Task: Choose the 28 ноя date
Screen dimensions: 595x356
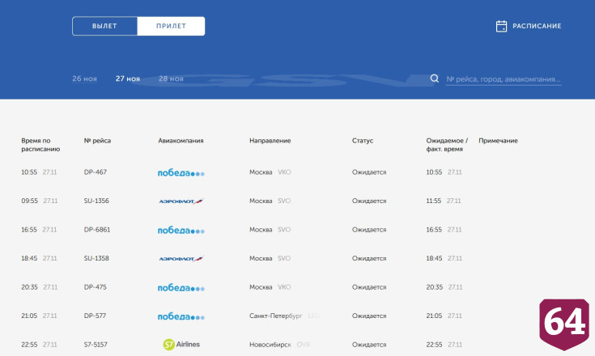Action: tap(171, 78)
